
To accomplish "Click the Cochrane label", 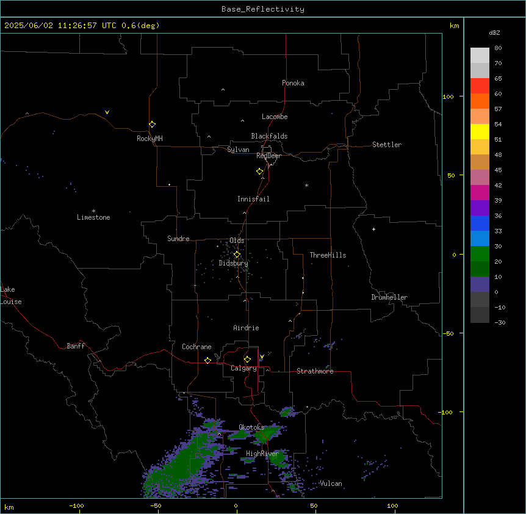I will [196, 347].
